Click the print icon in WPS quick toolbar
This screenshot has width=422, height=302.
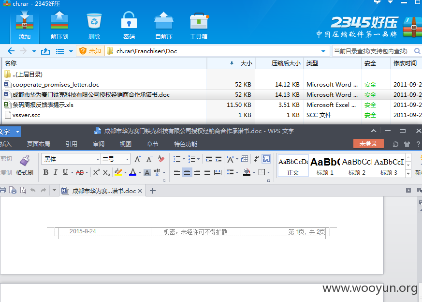tap(3, 190)
